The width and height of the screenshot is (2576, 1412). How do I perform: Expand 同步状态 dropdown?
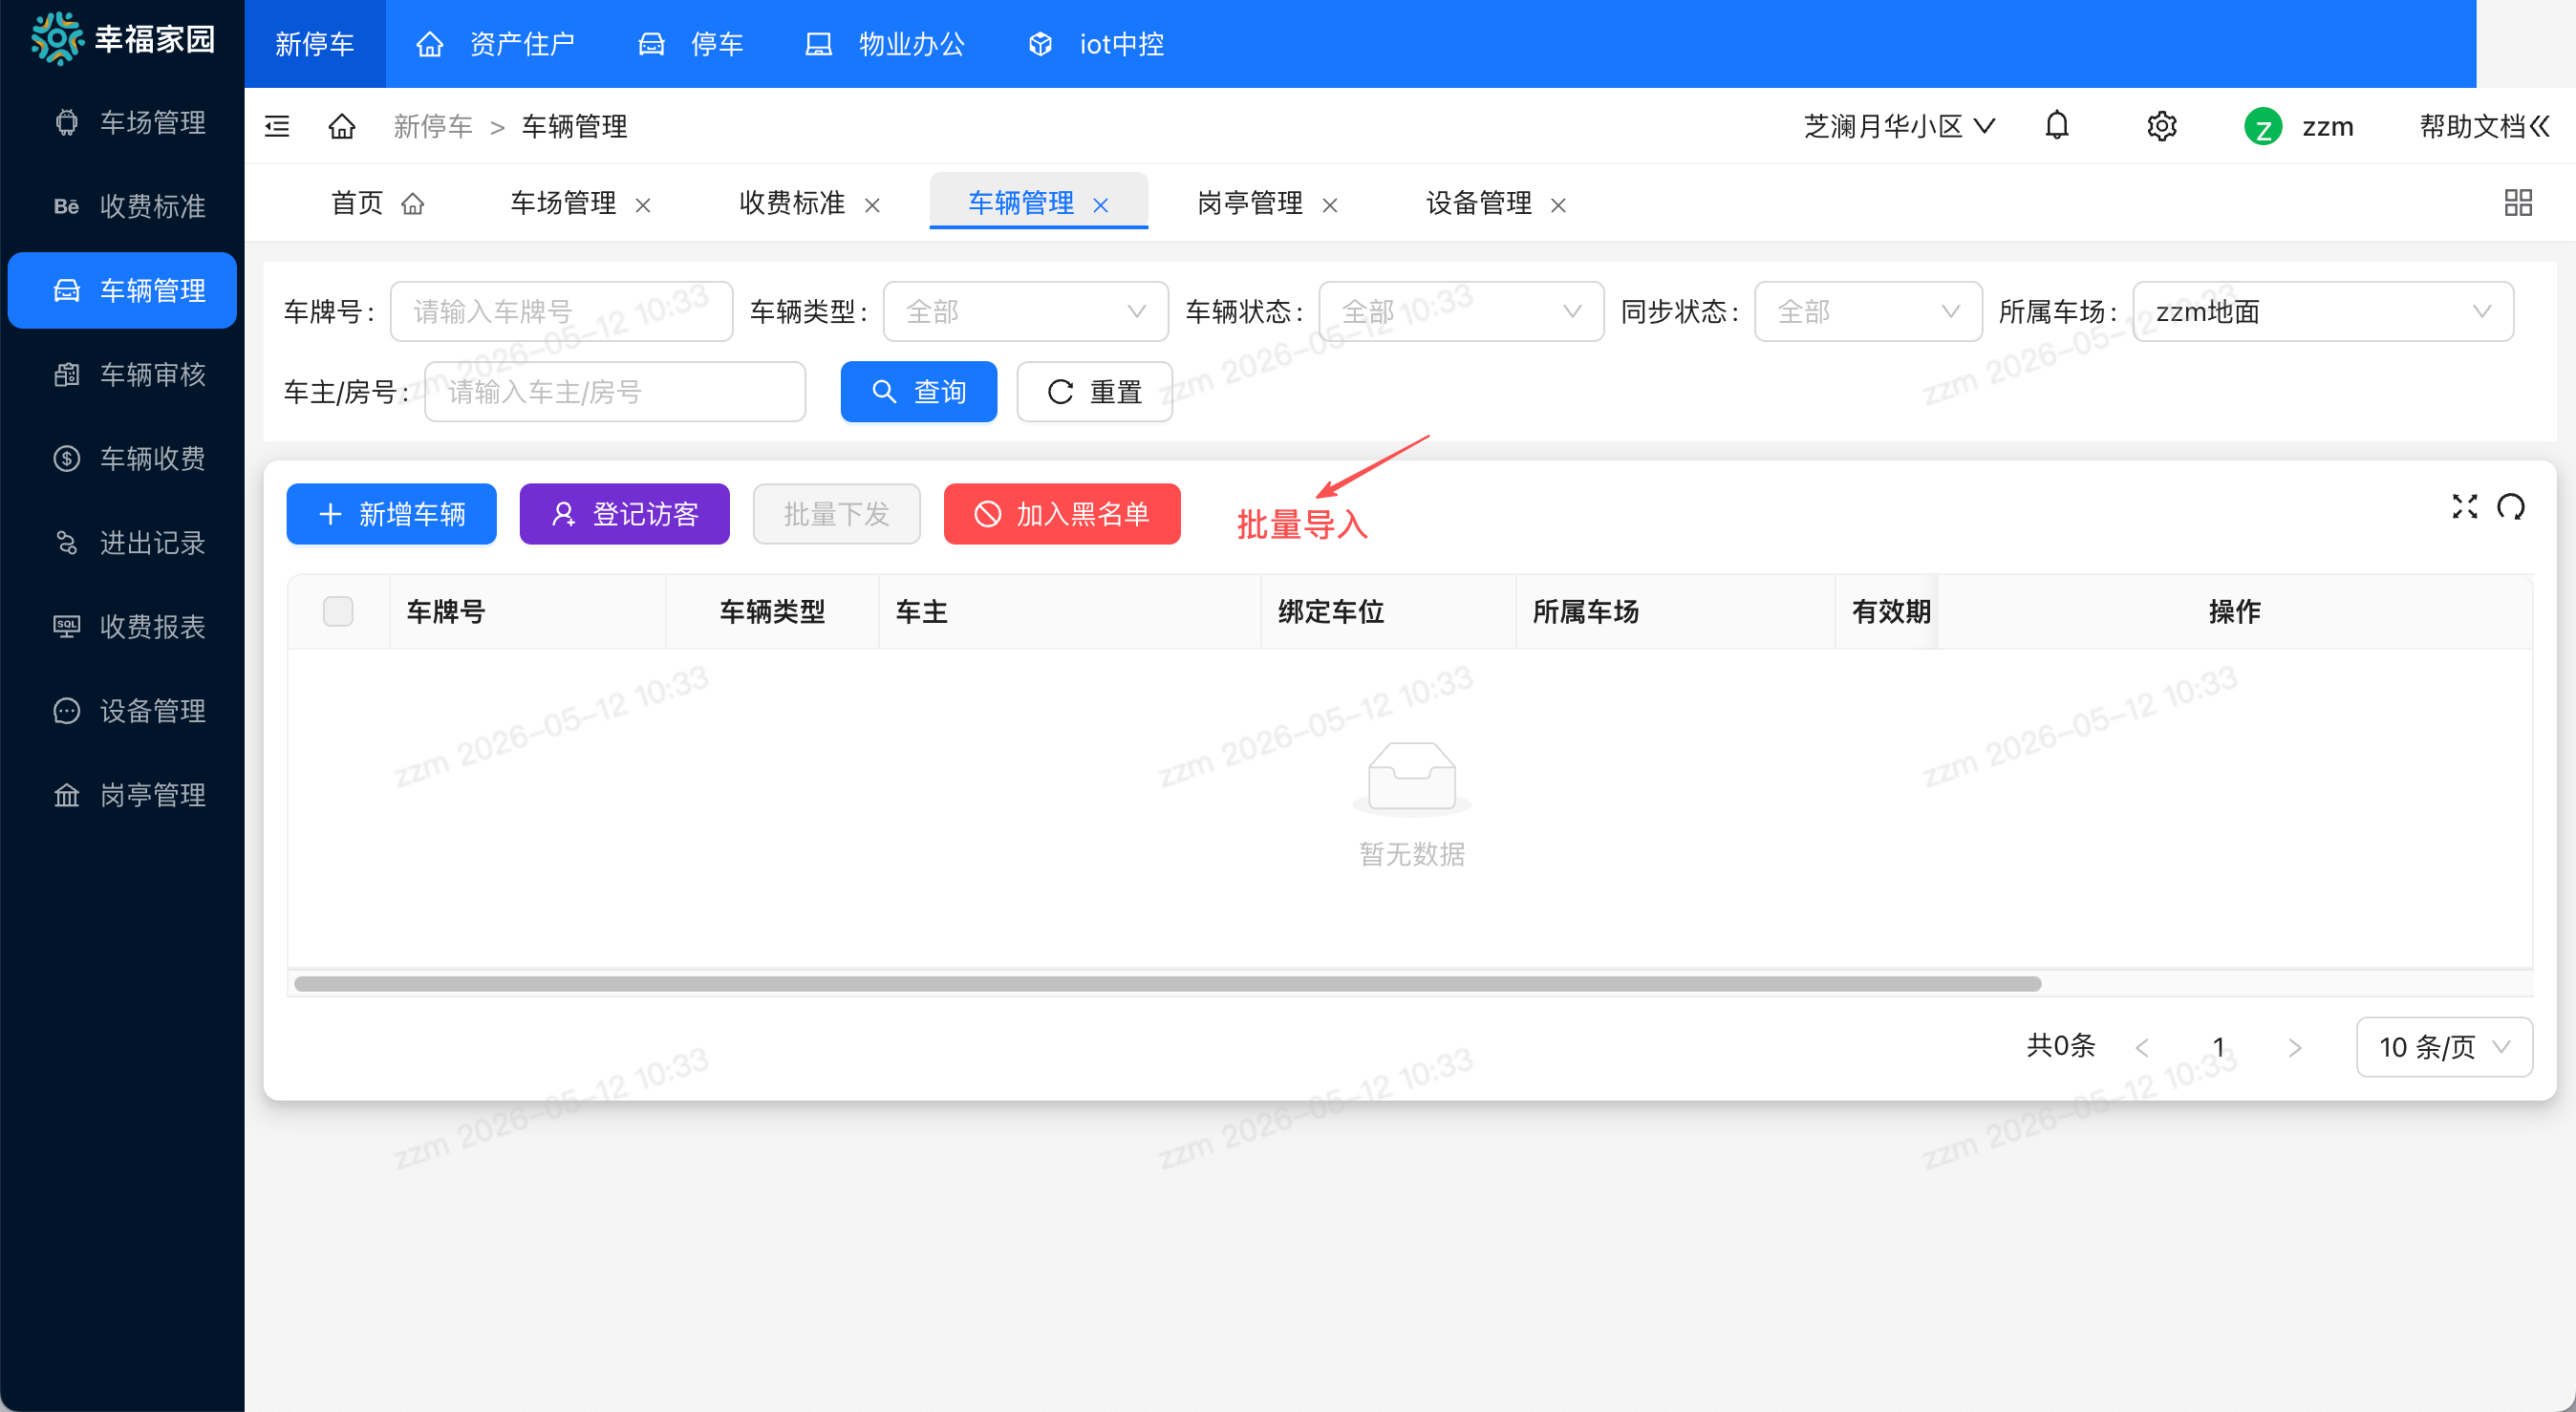click(1868, 312)
